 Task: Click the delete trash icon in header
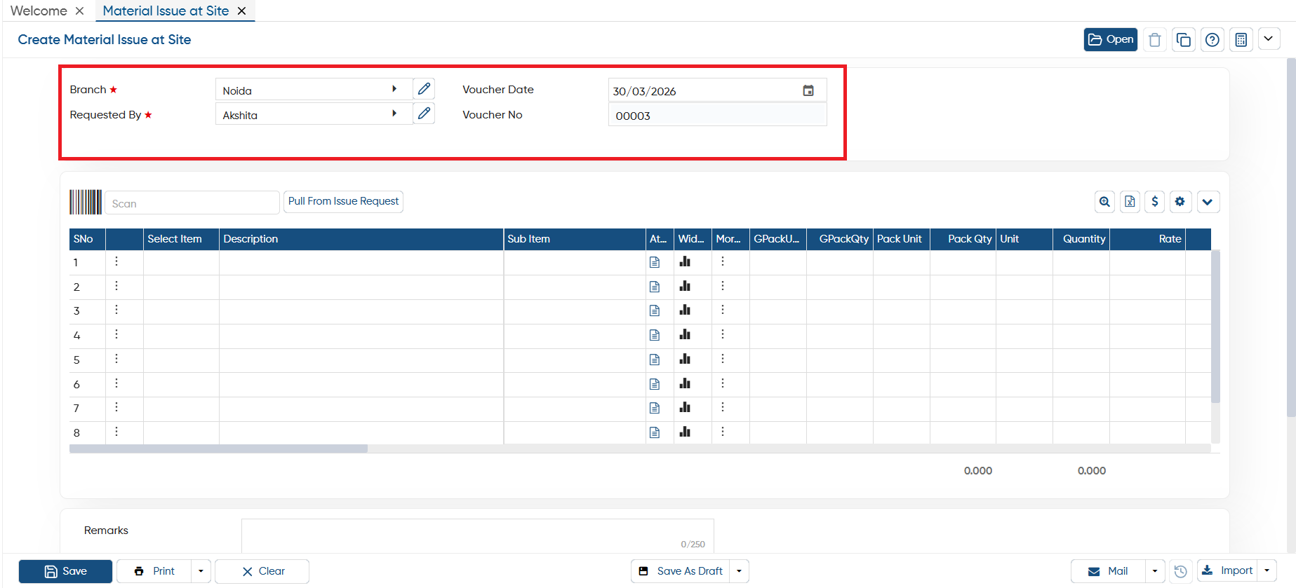point(1155,40)
